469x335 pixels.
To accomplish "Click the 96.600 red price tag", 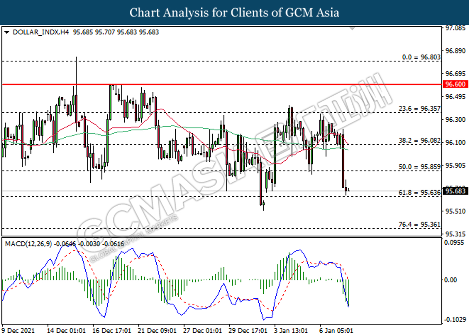I will click(x=455, y=84).
